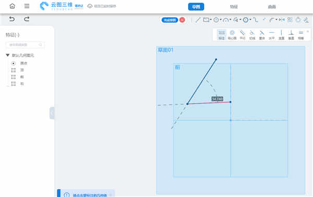Select the Spline curve tool
Viewport: 313px width, 197px height.
click(256, 20)
